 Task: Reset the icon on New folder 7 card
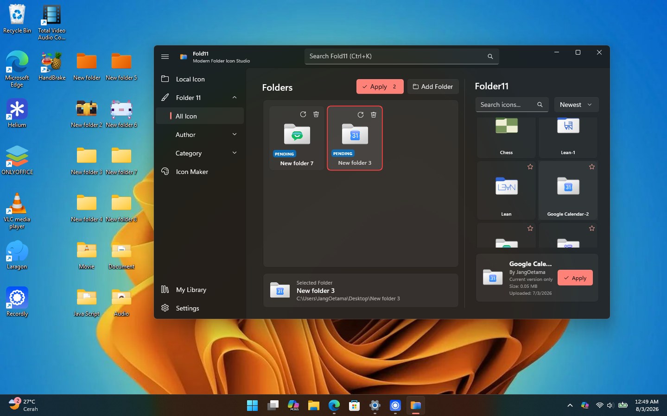point(303,114)
